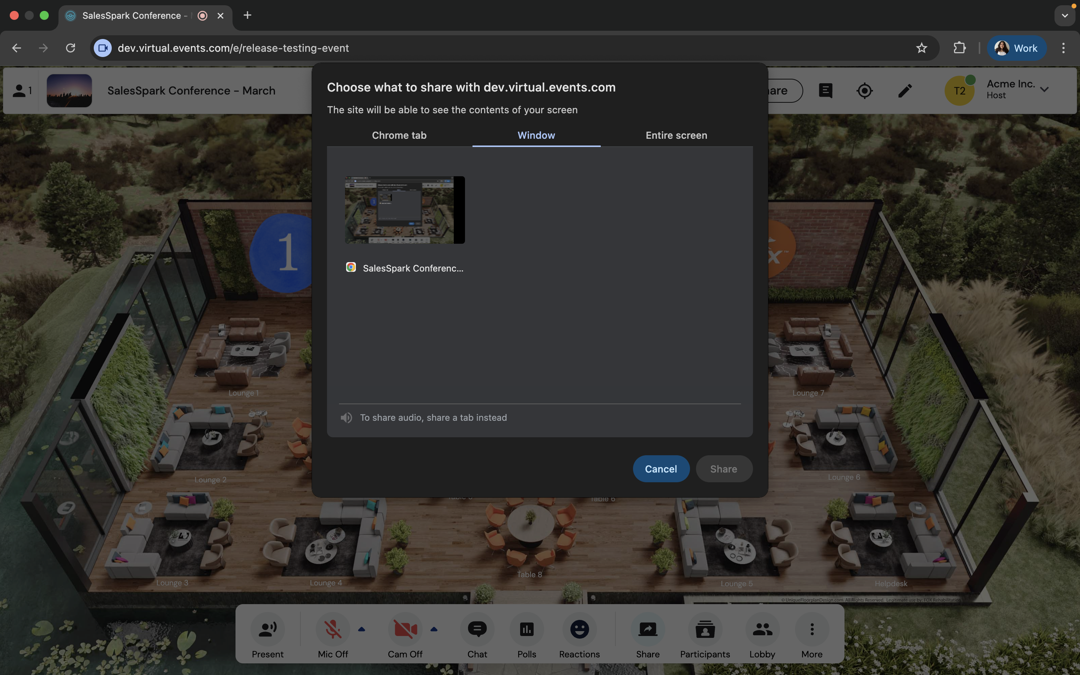This screenshot has height=675, width=1080.
Task: Toggle the Cam Off button
Action: 405,630
